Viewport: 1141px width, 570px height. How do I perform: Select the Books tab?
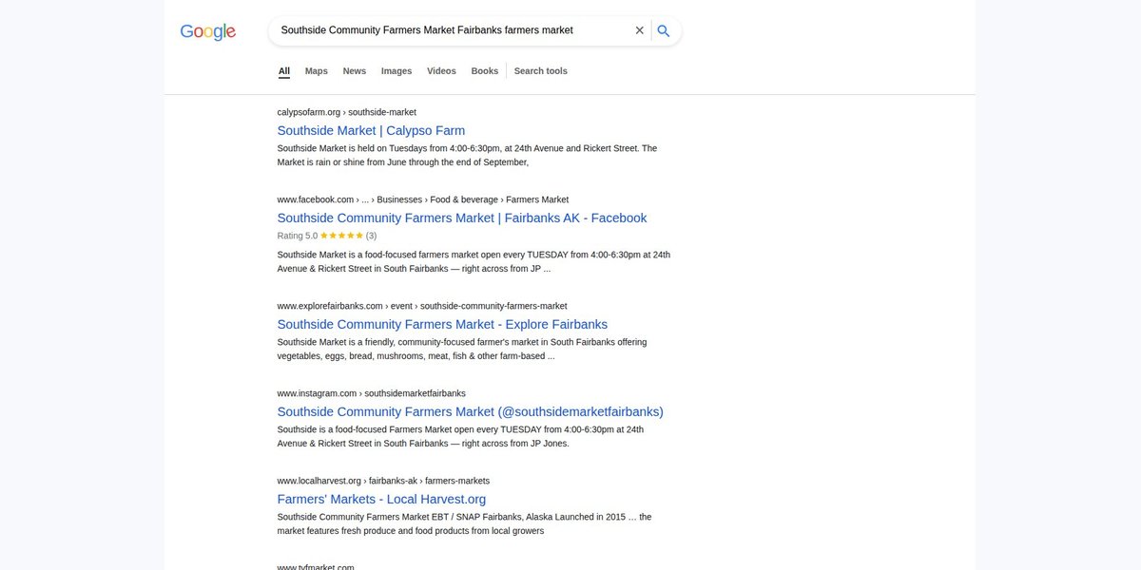[485, 71]
